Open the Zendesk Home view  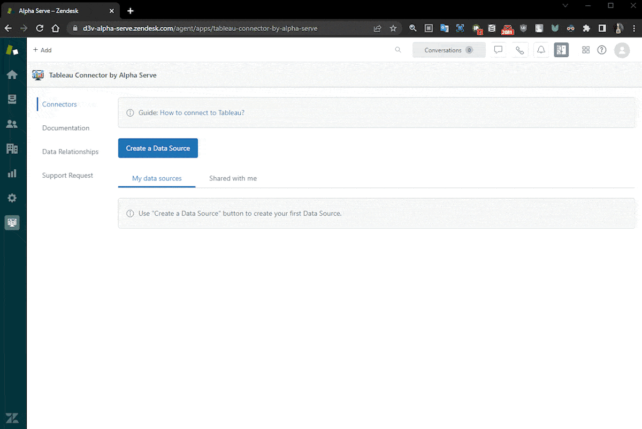pos(12,75)
